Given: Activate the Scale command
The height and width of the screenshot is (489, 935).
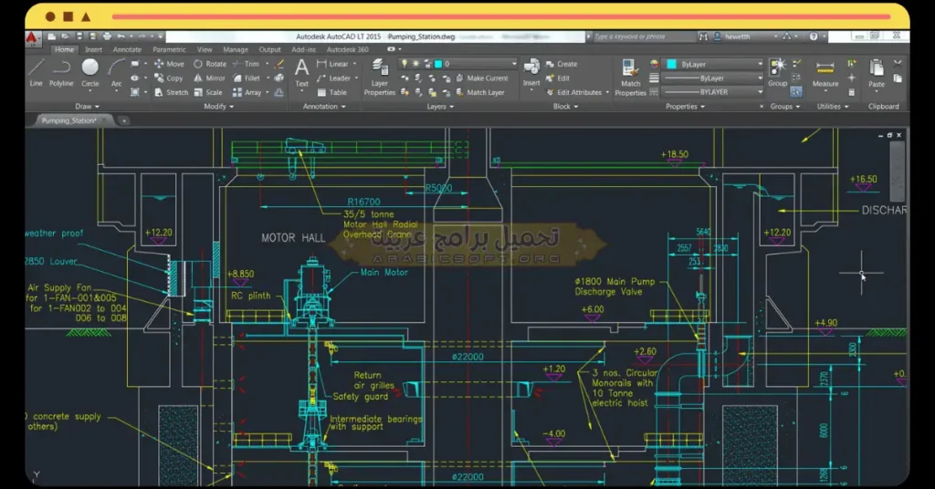Looking at the screenshot, I should click(x=208, y=92).
